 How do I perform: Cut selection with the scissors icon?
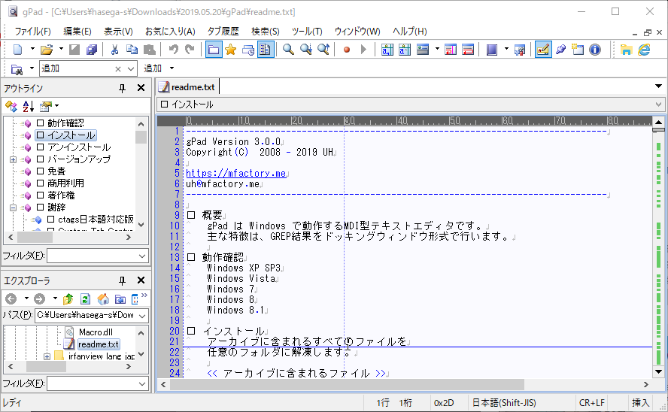click(x=114, y=50)
